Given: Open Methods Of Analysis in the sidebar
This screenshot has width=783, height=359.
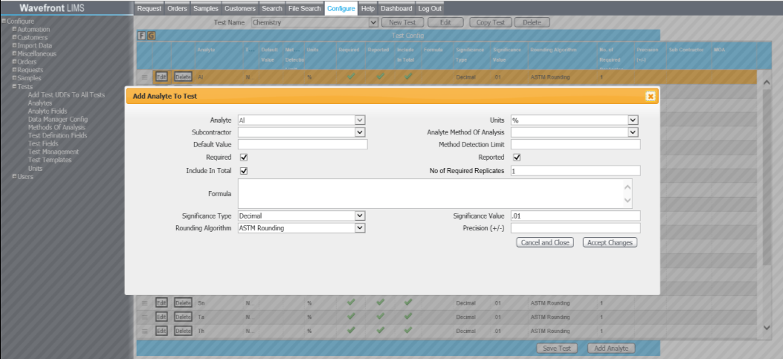Looking at the screenshot, I should coord(57,127).
